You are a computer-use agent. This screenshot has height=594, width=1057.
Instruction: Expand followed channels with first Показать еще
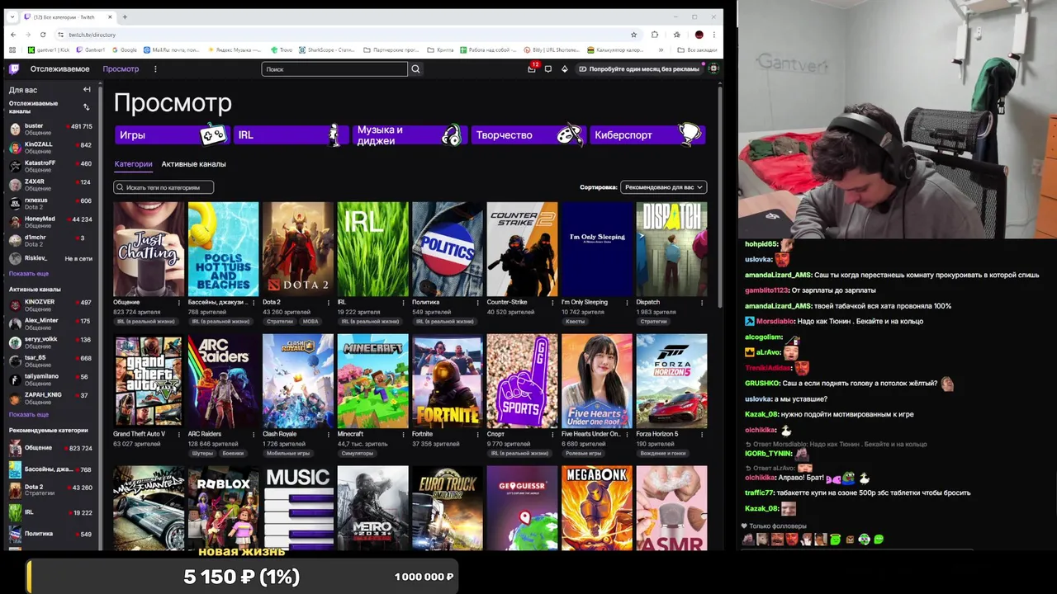29,273
